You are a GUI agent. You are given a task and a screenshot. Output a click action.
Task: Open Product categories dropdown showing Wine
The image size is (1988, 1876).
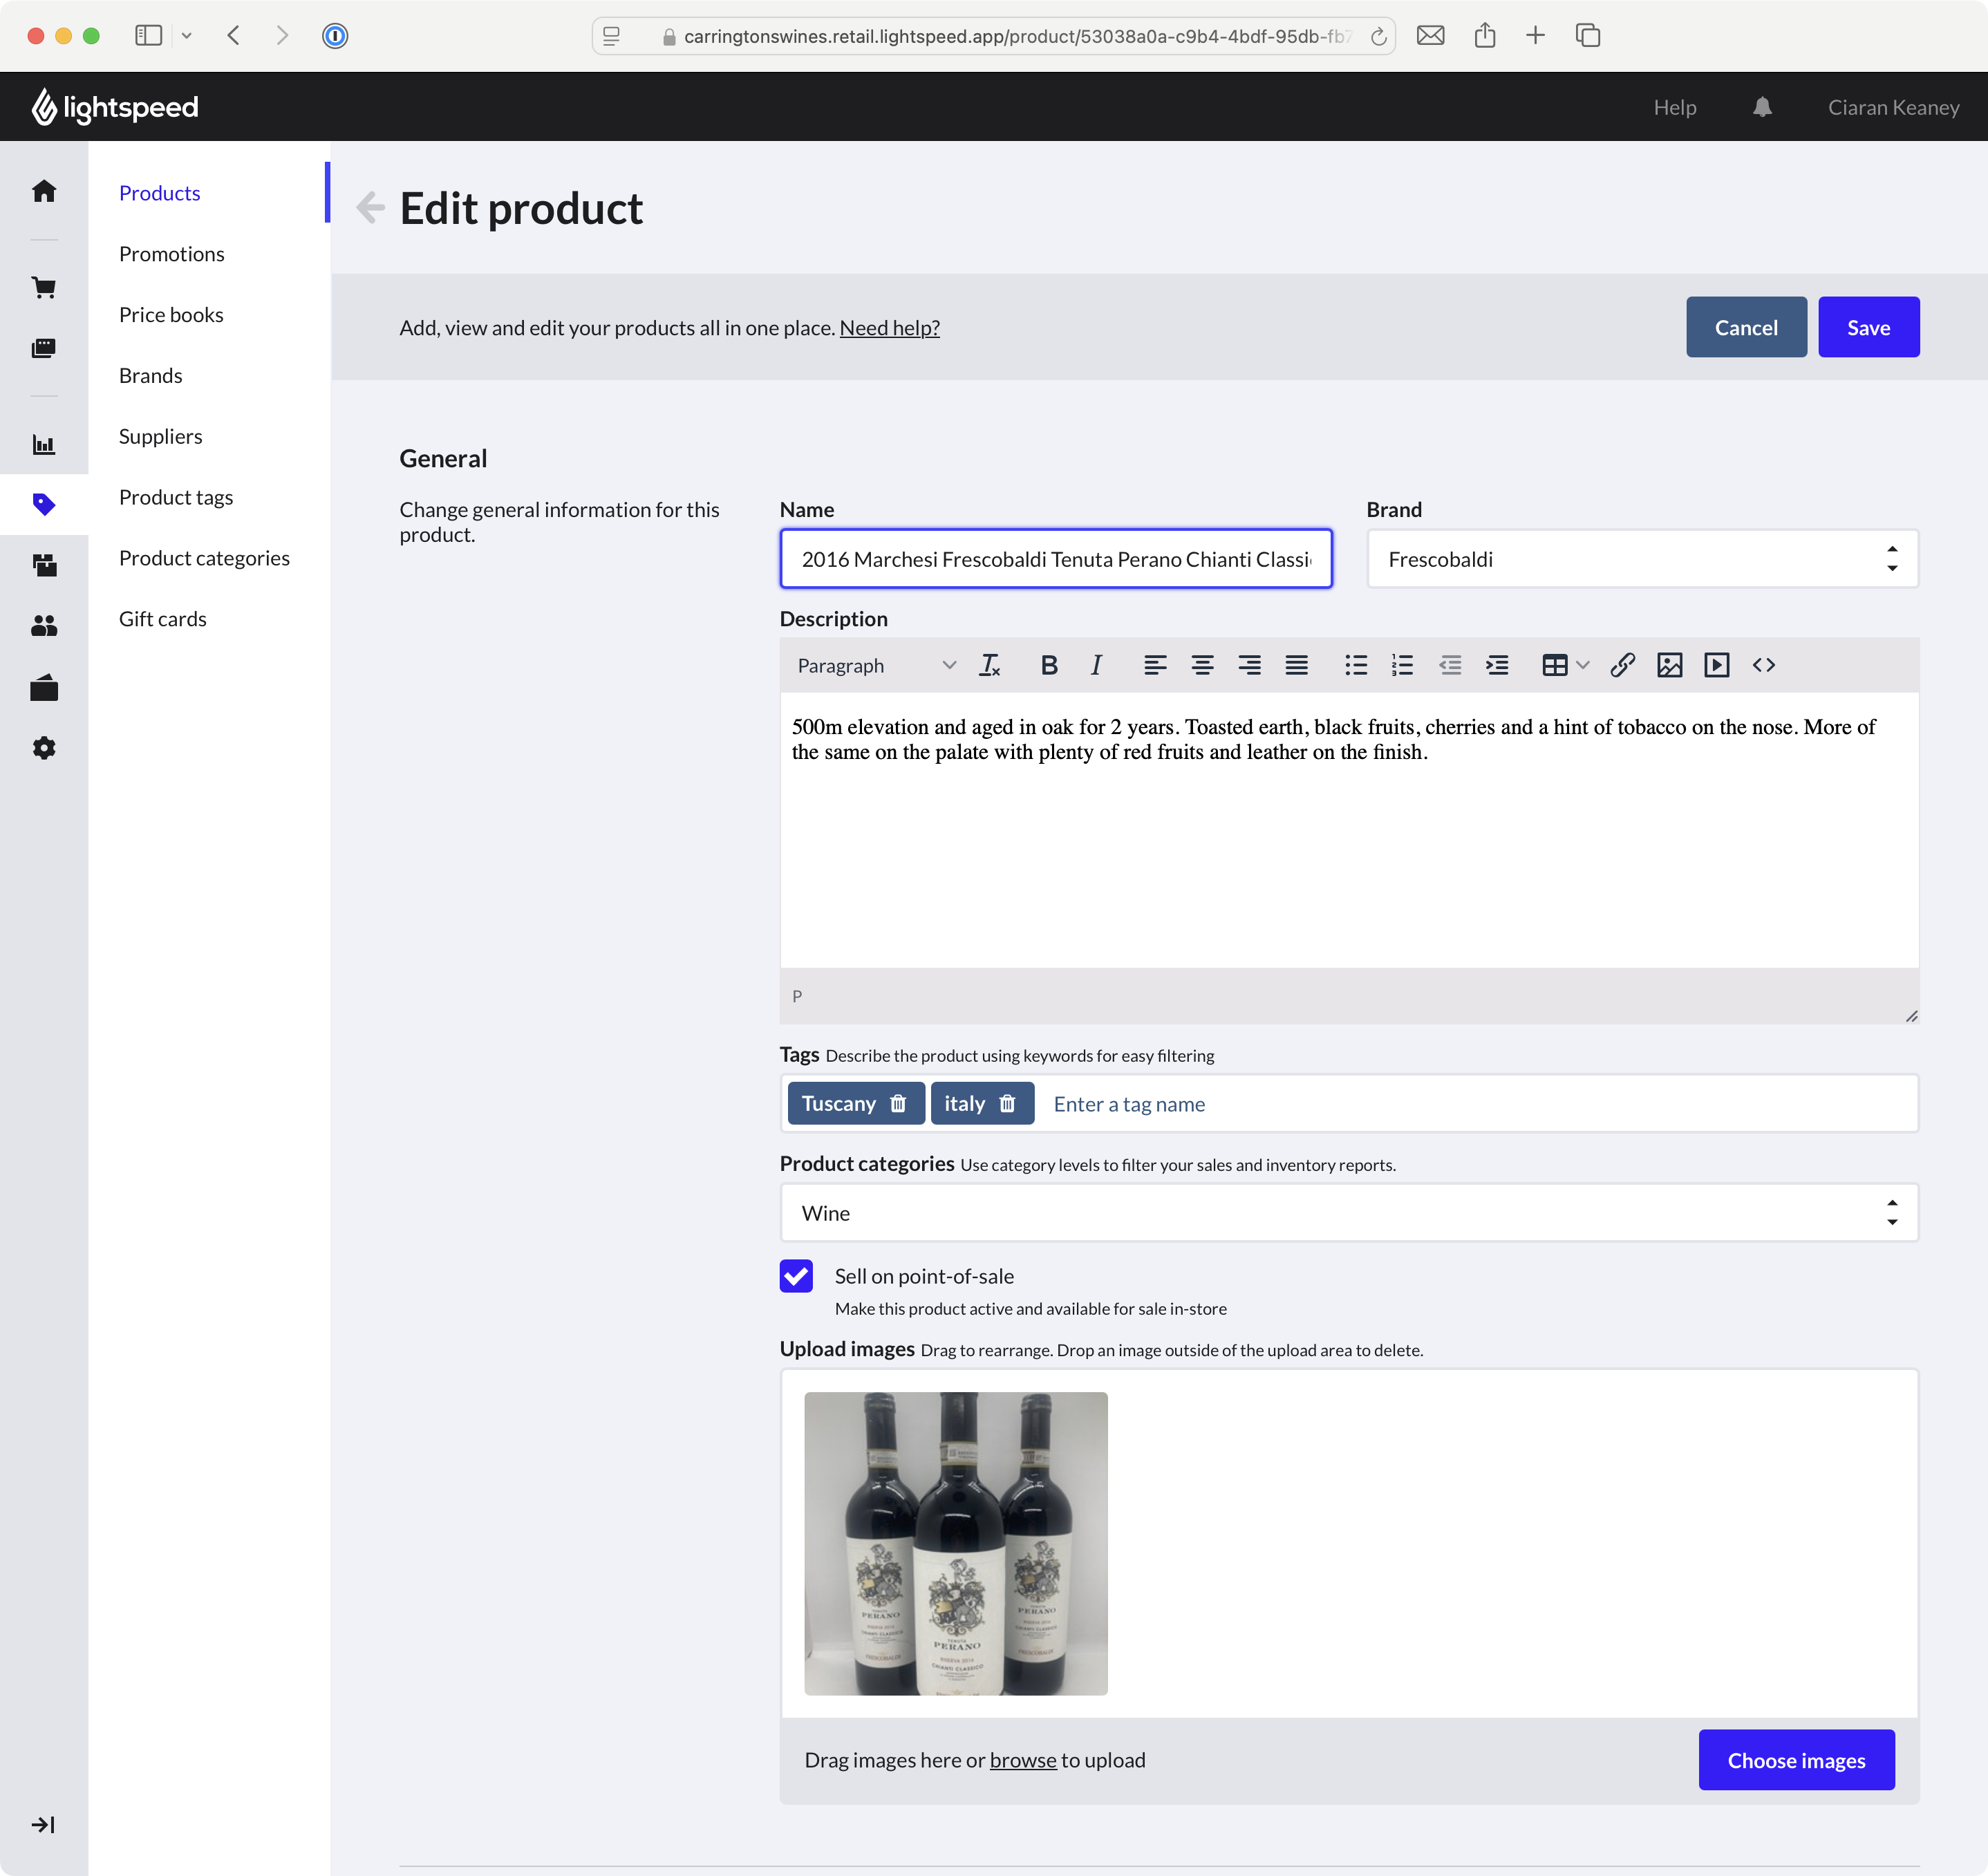pyautogui.click(x=1349, y=1213)
